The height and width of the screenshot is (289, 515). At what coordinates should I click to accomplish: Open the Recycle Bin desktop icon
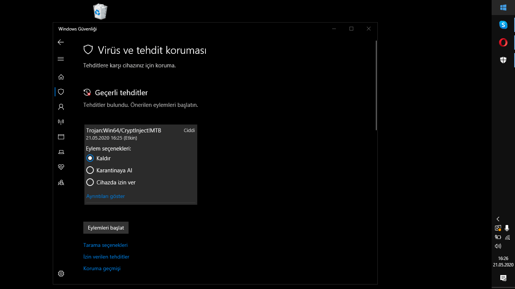tap(100, 11)
